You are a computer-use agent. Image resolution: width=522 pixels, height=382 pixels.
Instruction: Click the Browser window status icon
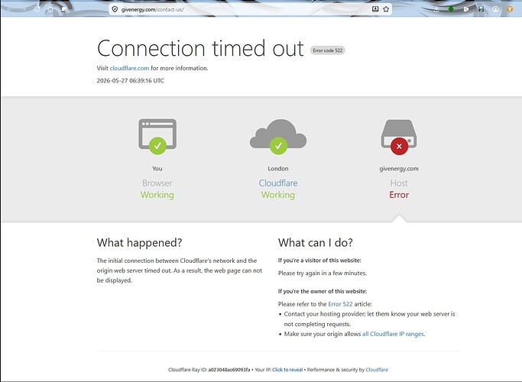(x=157, y=136)
